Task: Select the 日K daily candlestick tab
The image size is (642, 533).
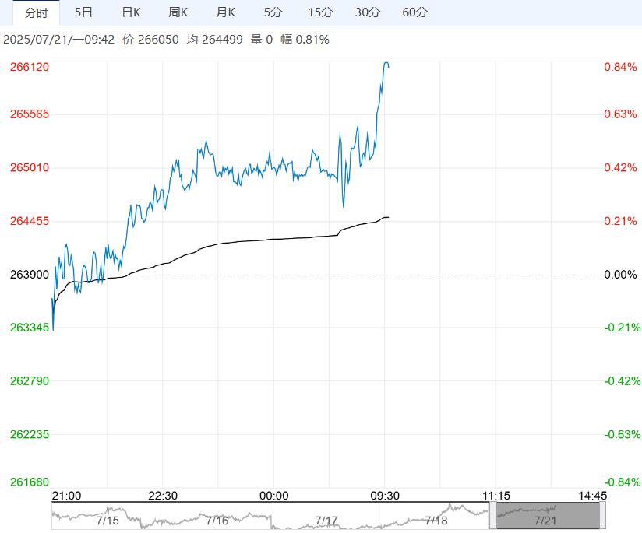Action: pyautogui.click(x=131, y=12)
